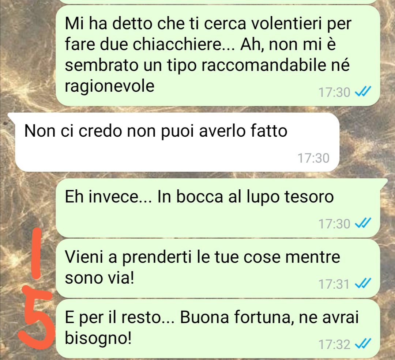This screenshot has width=395, height=360.
Task: Select message 'Vieni a prenderti le tue cose'
Action: pos(217,268)
